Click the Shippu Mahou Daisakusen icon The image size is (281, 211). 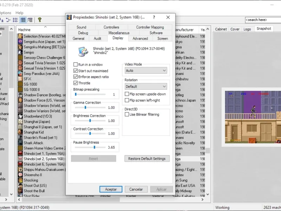tap(20, 170)
